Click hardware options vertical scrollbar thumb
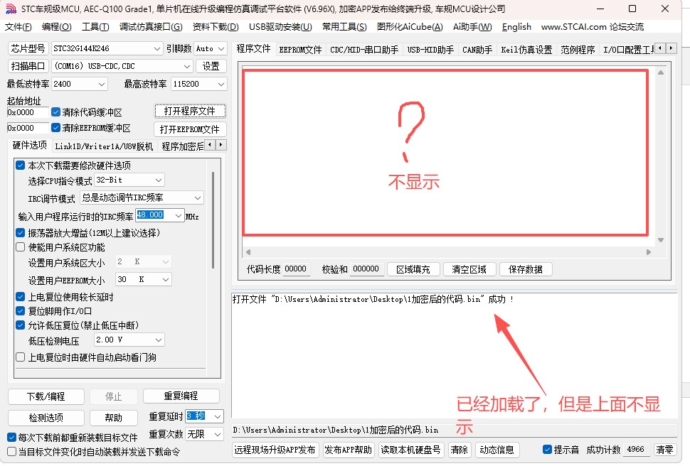The height and width of the screenshot is (466, 690). [x=213, y=220]
